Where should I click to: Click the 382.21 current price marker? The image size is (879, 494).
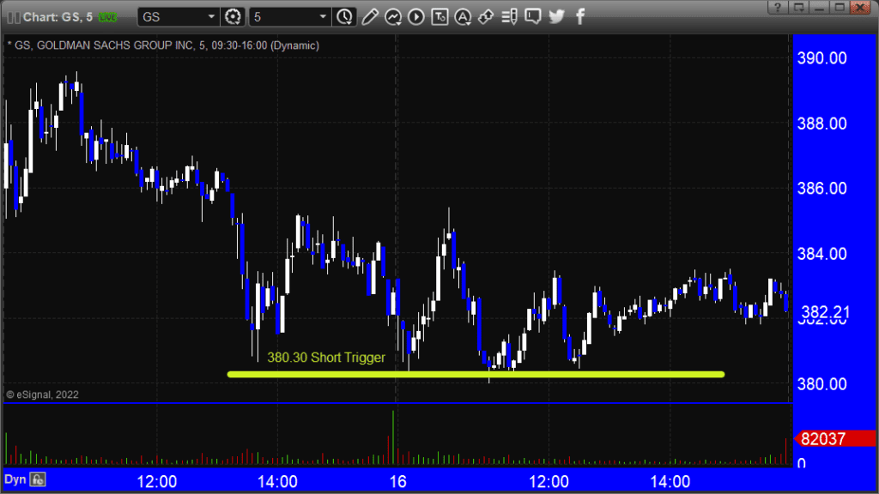[x=825, y=312]
